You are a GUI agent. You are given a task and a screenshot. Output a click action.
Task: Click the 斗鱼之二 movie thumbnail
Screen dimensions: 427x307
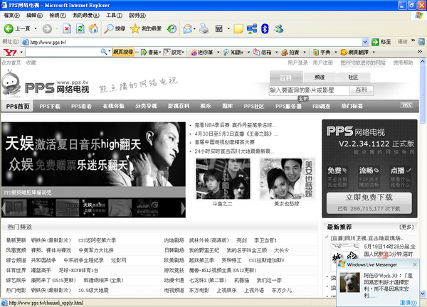tap(223, 178)
